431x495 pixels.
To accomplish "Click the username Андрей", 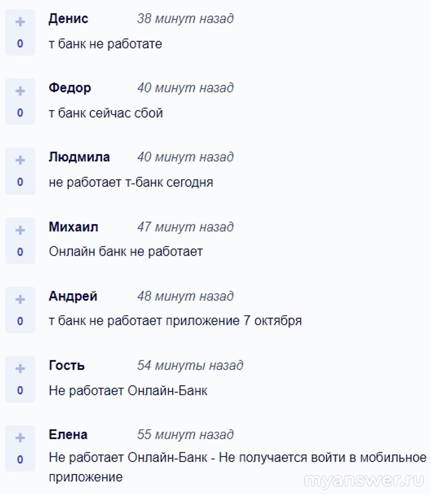I will pos(73,297).
